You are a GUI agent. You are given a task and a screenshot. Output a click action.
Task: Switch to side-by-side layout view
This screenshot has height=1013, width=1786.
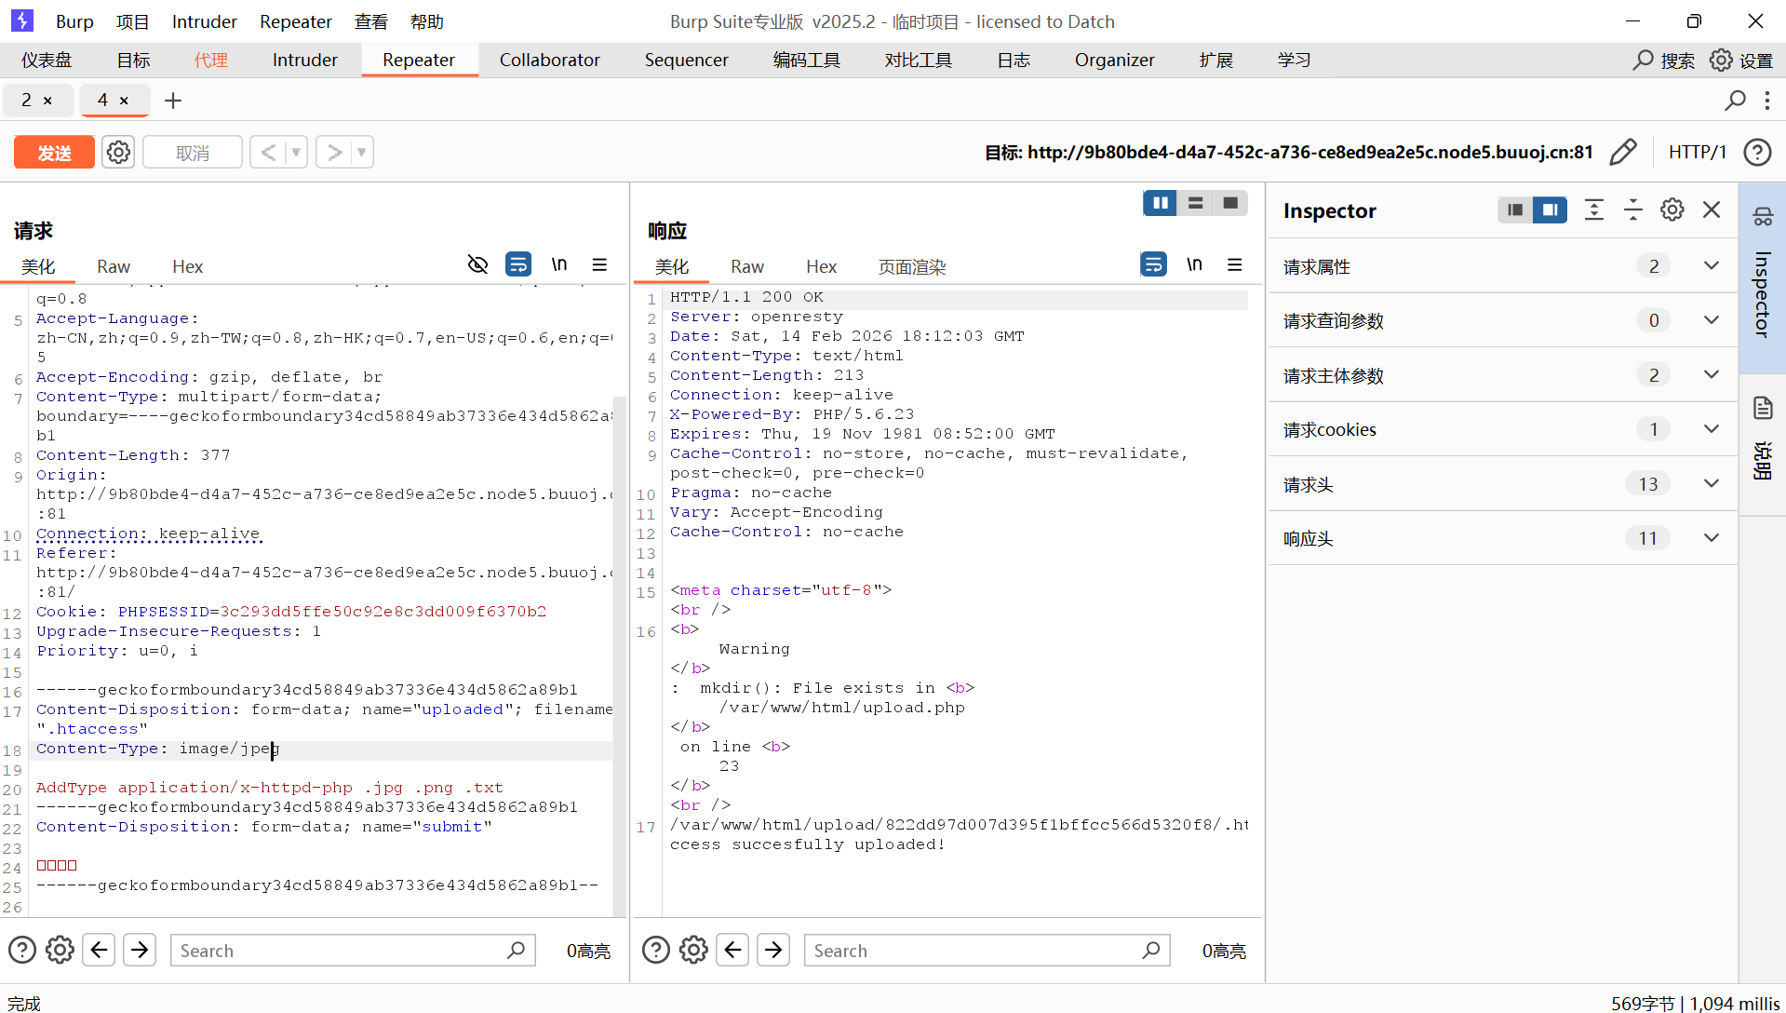1160,203
